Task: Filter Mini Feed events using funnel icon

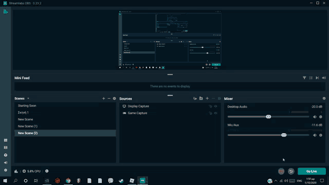Action: point(304,78)
